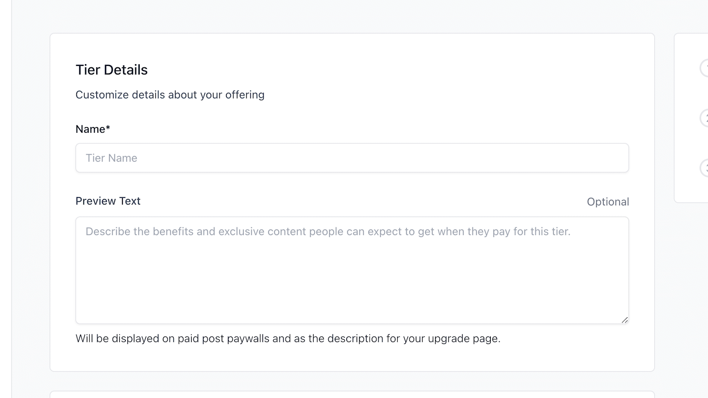Viewport: 708px width, 398px height.
Task: Click the paywall helper text below textarea
Action: (x=288, y=338)
